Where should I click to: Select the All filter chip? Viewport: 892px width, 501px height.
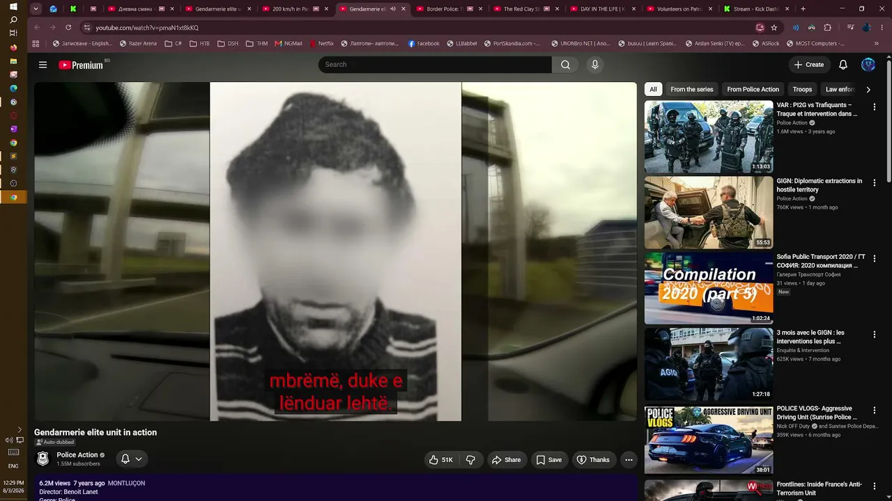pyautogui.click(x=653, y=89)
